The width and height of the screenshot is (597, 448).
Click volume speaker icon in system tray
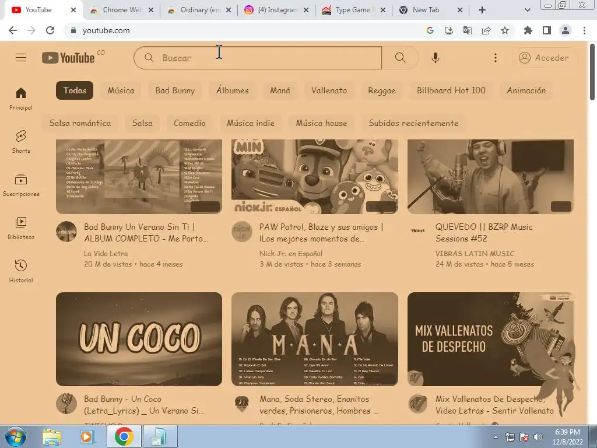pos(538,437)
